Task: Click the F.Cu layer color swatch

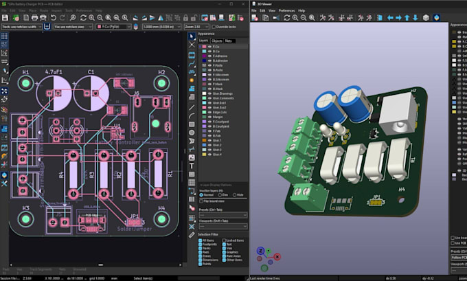Action: pyautogui.click(x=204, y=47)
